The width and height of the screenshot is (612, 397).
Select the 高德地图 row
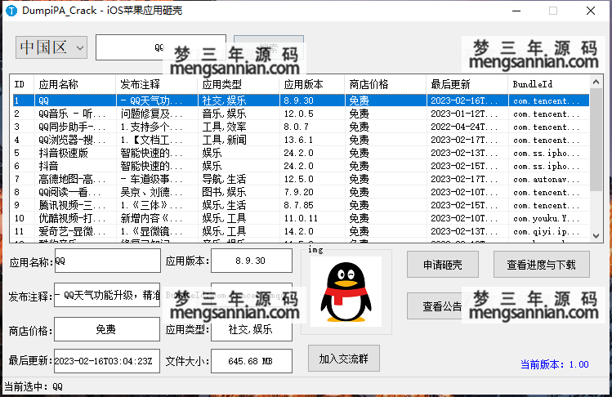pyautogui.click(x=301, y=179)
